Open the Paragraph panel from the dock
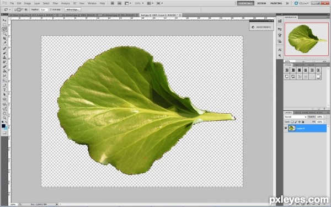The image size is (331, 207). (x=280, y=56)
